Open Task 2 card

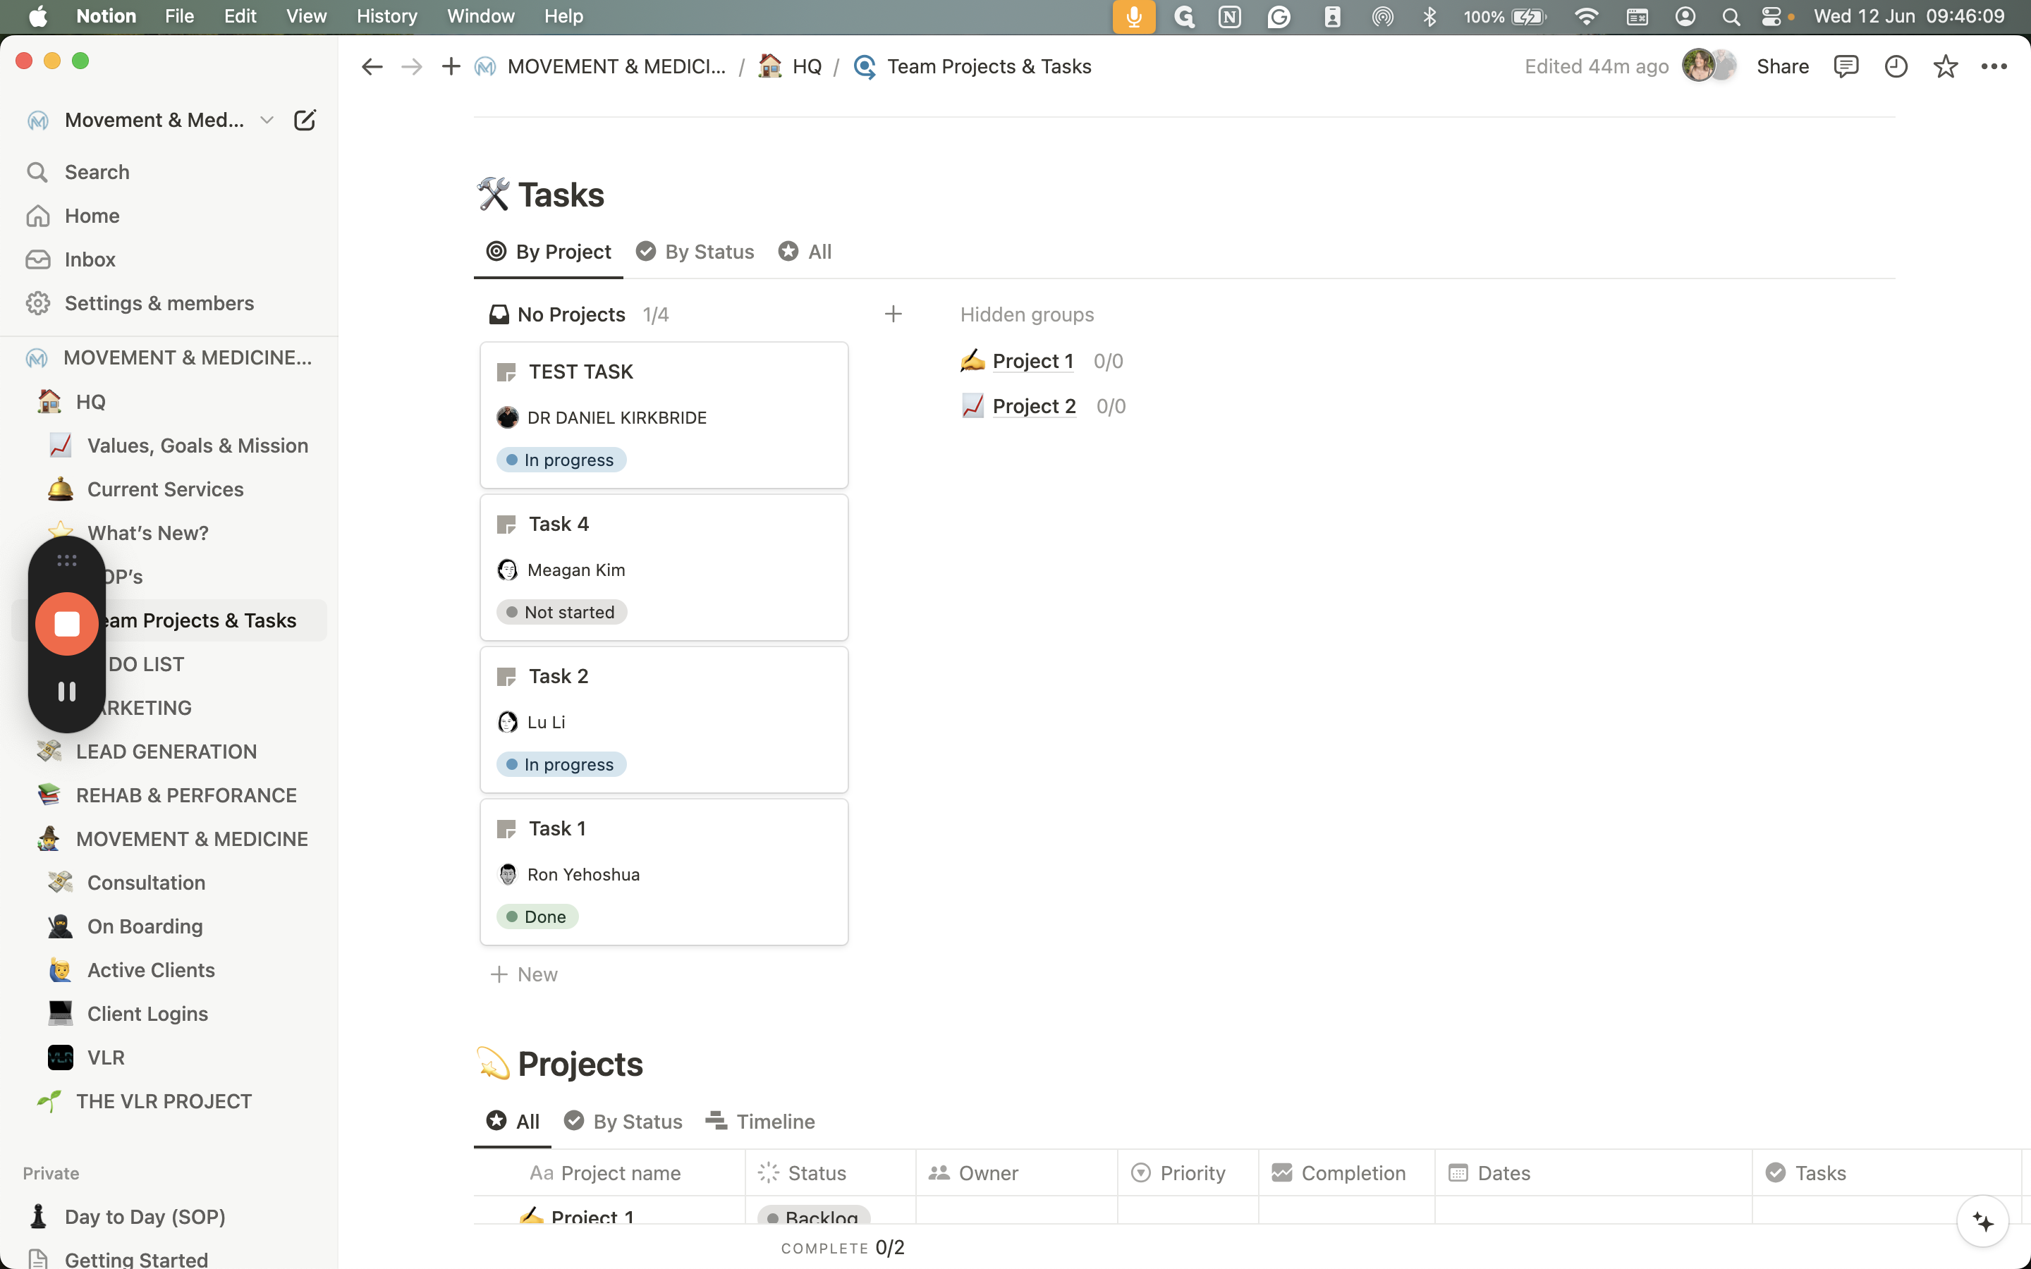click(x=664, y=719)
